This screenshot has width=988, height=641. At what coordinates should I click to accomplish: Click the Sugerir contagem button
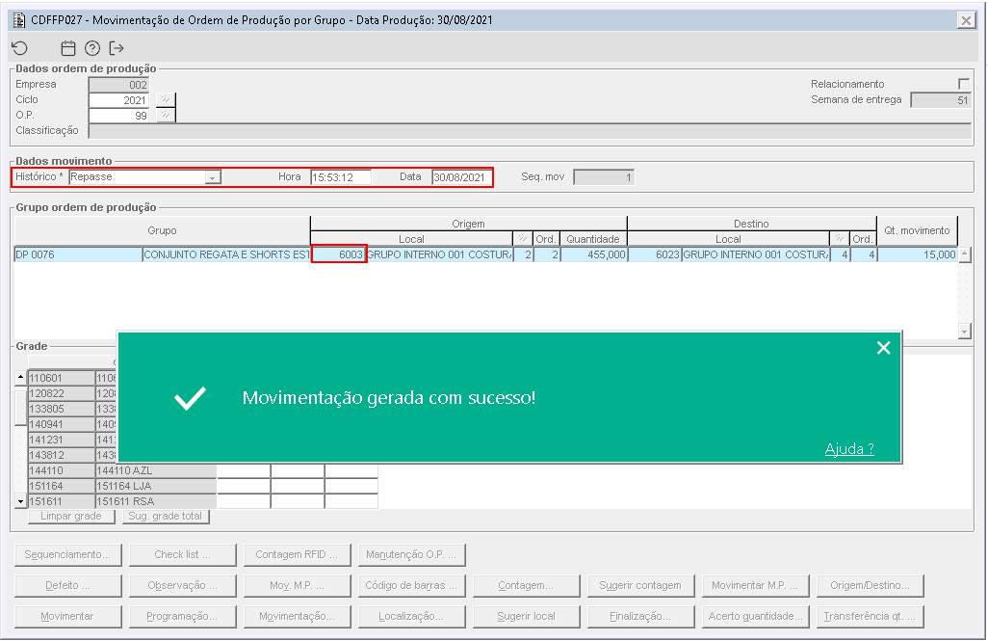640,585
